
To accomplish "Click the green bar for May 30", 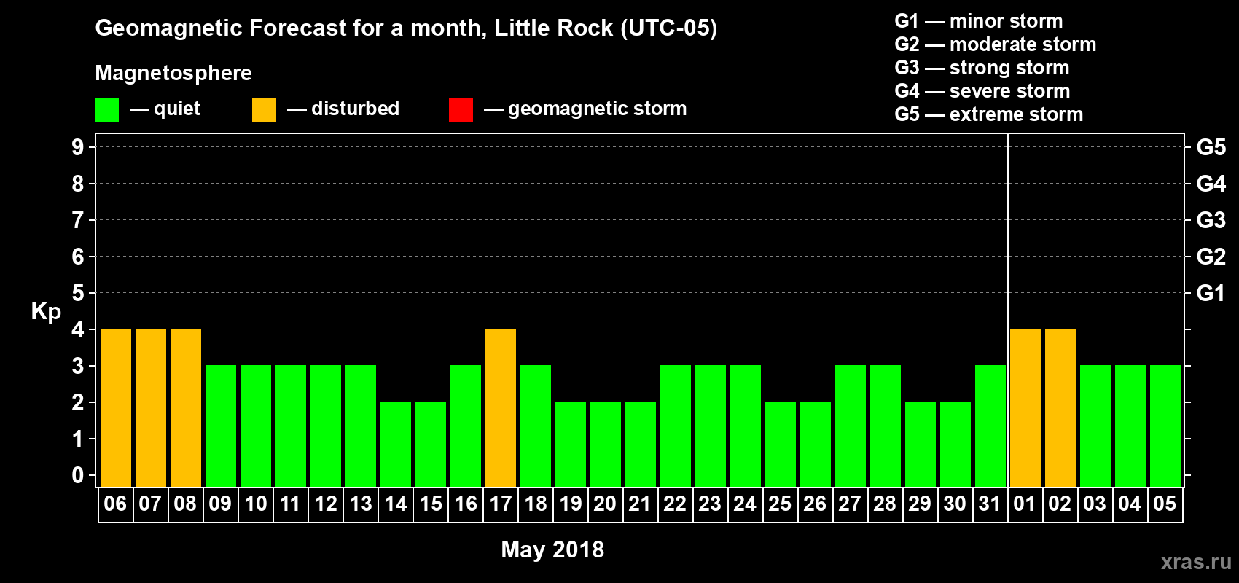I will [x=955, y=444].
